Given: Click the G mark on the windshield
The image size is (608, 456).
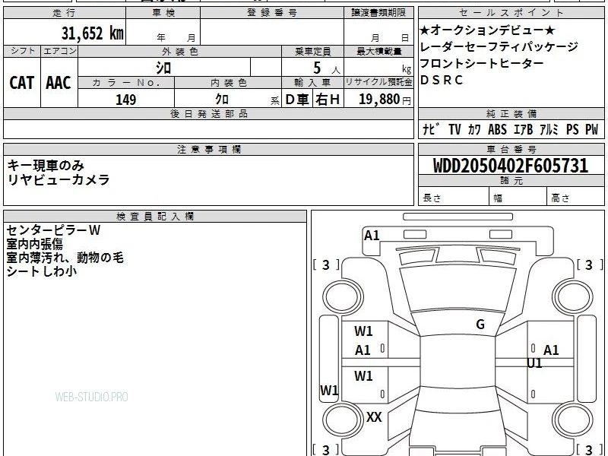Looking at the screenshot, I should 480,325.
